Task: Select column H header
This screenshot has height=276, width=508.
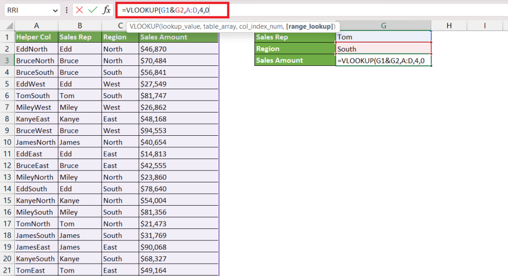Action: tap(448, 26)
